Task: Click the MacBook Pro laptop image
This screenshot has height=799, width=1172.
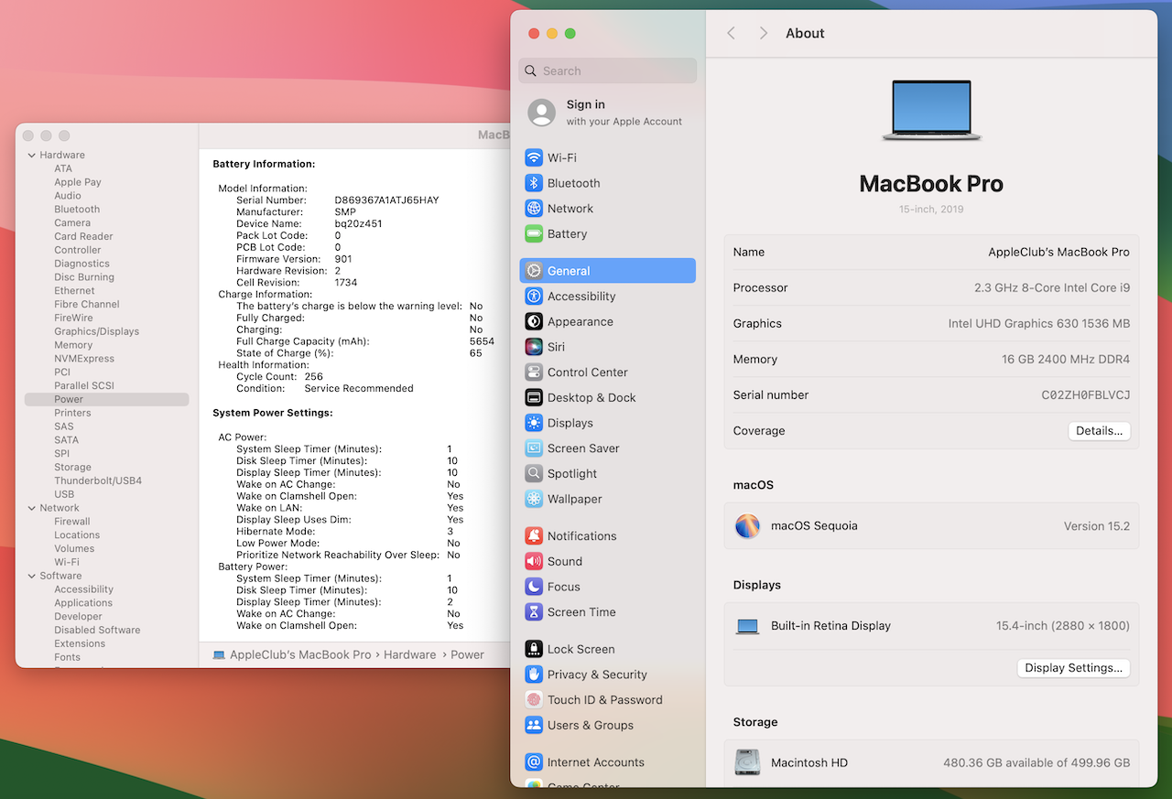Action: [x=931, y=111]
